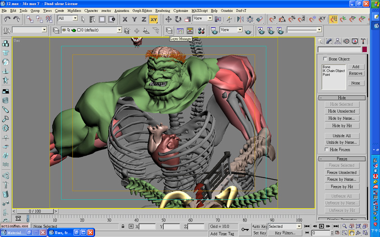This screenshot has height=237, width=380.
Task: Click the 0 / 100 time slider
Action: pos(35,211)
